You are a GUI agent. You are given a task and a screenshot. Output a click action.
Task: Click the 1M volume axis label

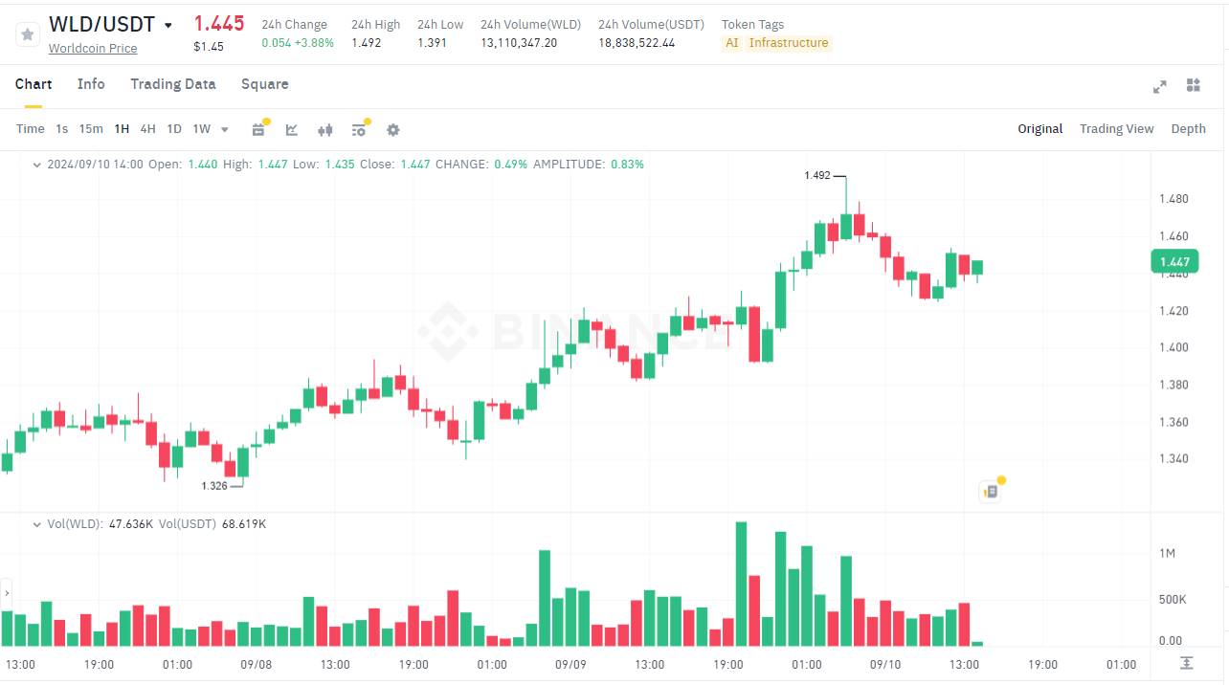point(1167,554)
